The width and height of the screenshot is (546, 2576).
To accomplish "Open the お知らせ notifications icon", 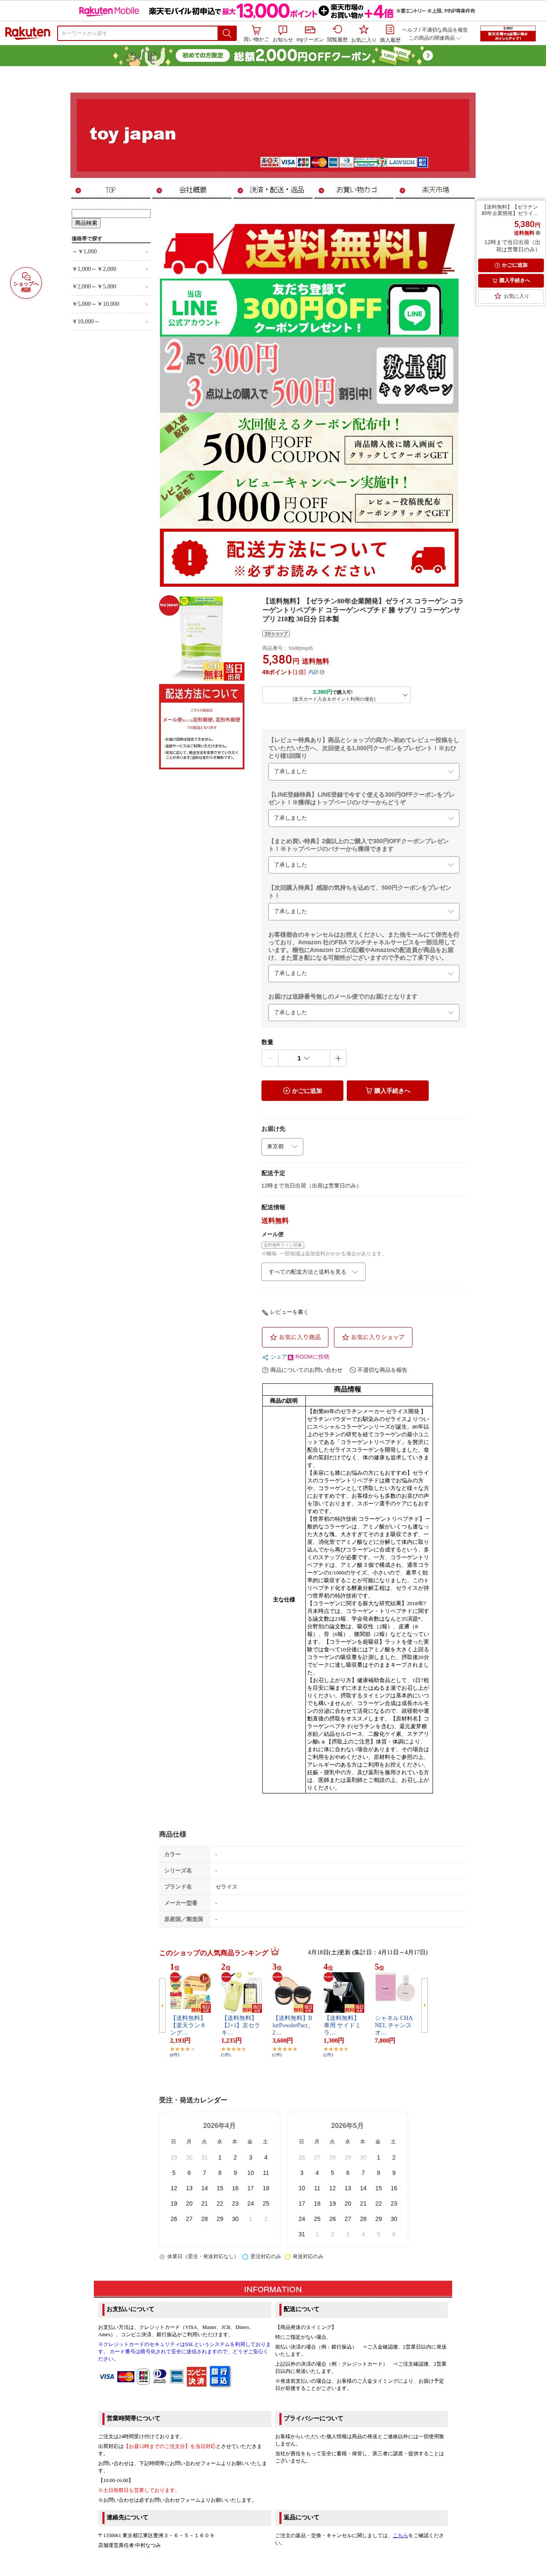I will [x=283, y=33].
